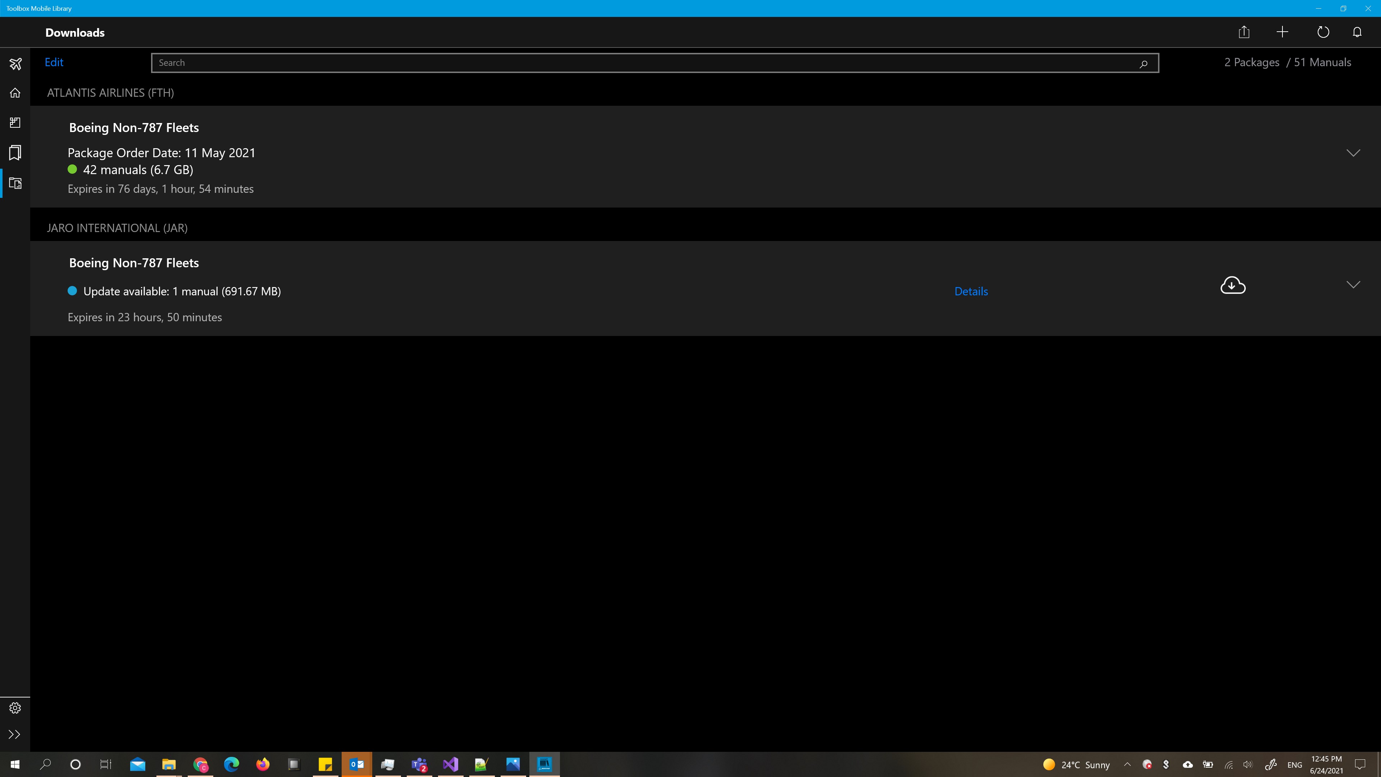Download the Jaro International update via cloud icon
1381x777 pixels.
1232,285
